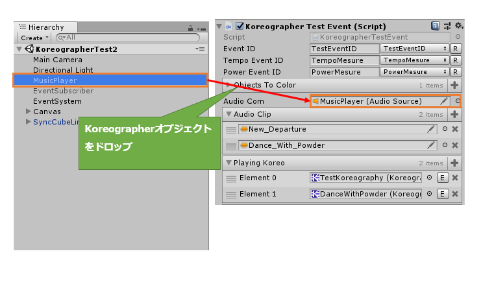The image size is (494, 284).
Task: Open object picker for Script field
Action: [x=458, y=37]
